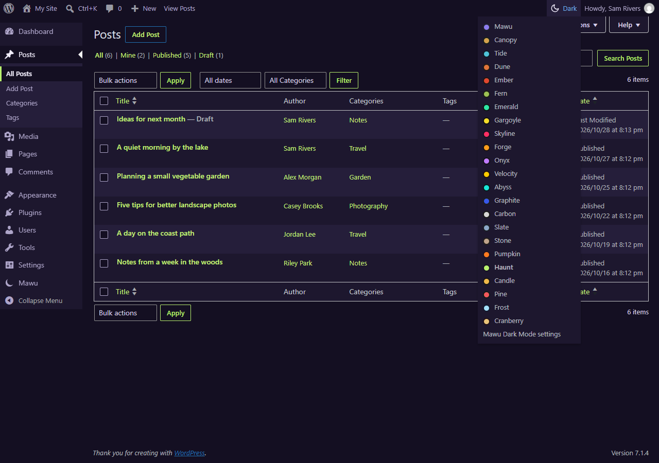Screen dimensions: 659x463
Task: Open the Settings item in the sidebar
Action: (41, 265)
